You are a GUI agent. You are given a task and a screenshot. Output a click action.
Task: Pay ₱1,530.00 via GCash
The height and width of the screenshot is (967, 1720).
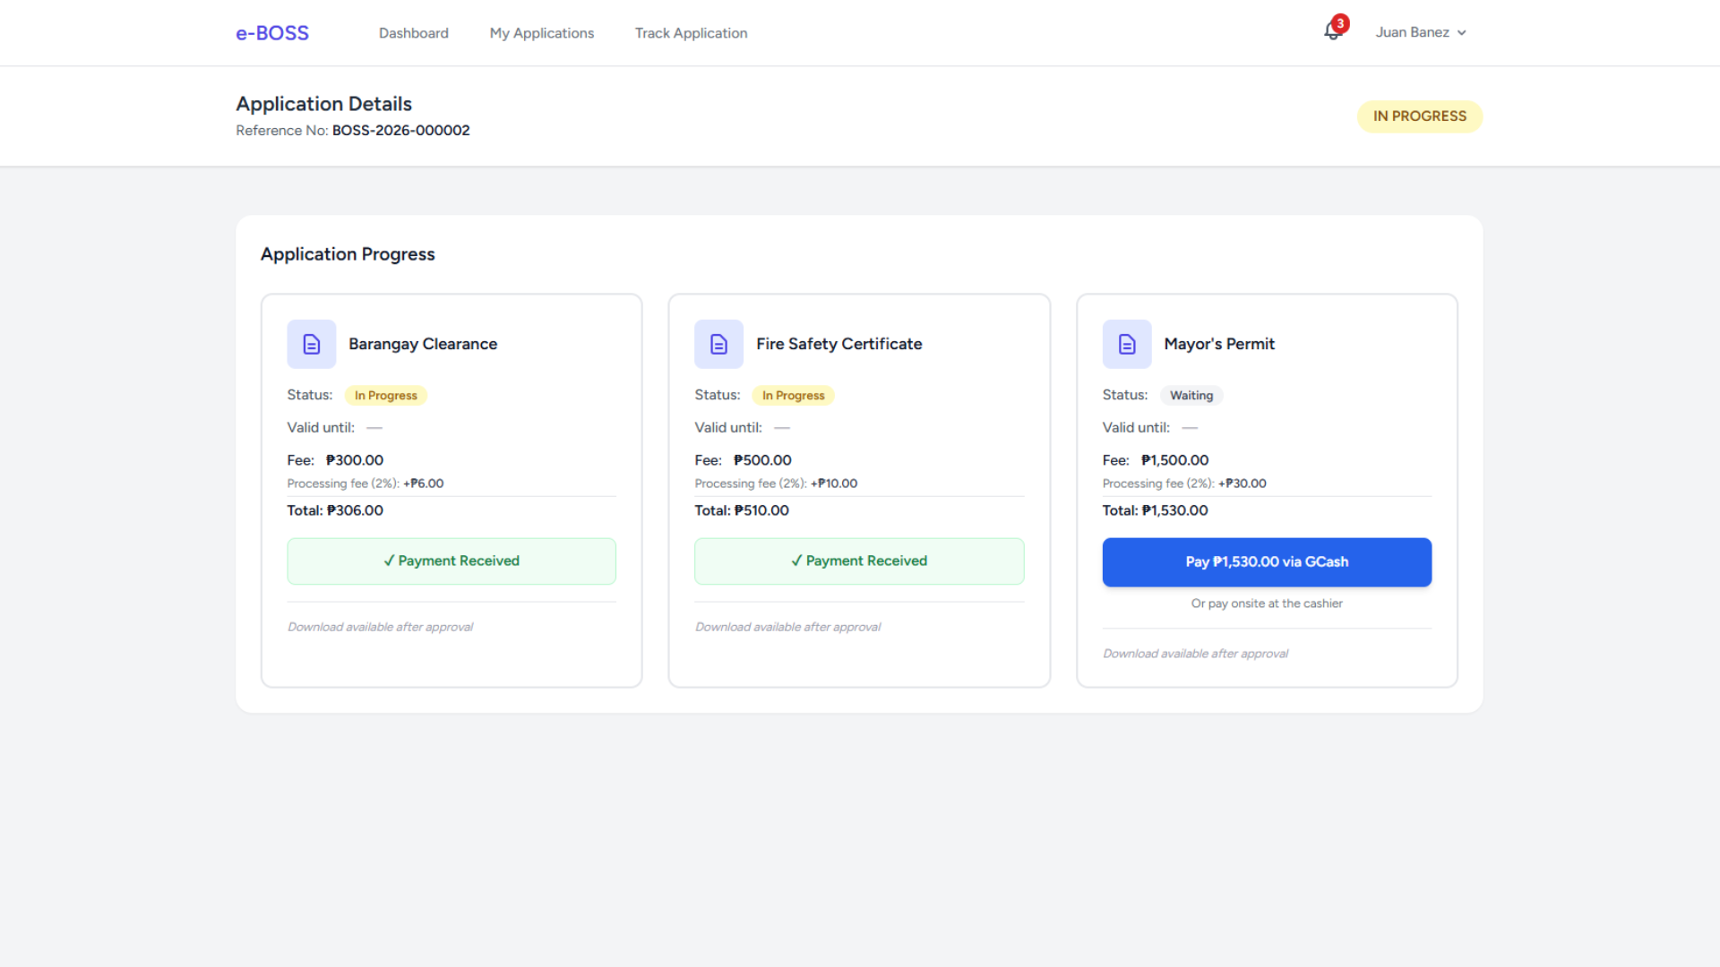[1266, 562]
